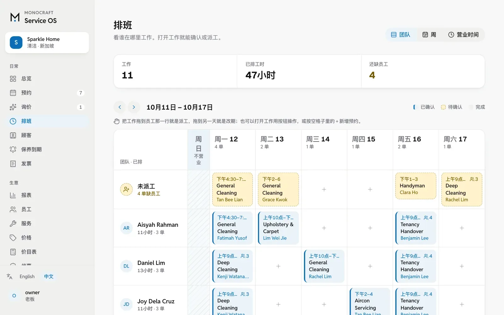504x315 pixels.
Task: Click the 价格 tag icon
Action: [x=13, y=238]
